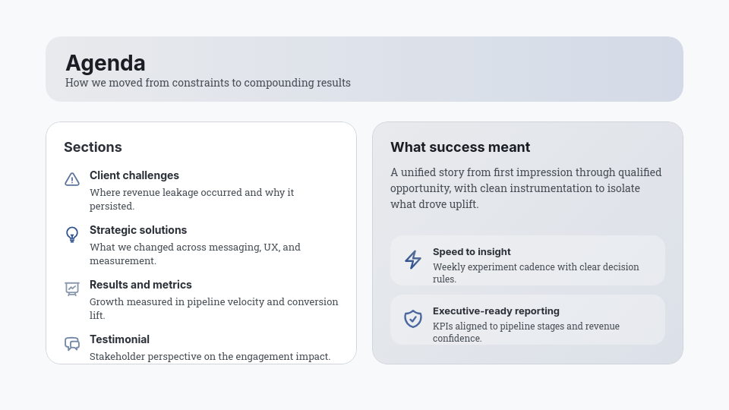Click the Sections card heading
The width and height of the screenshot is (729, 410).
coord(93,147)
